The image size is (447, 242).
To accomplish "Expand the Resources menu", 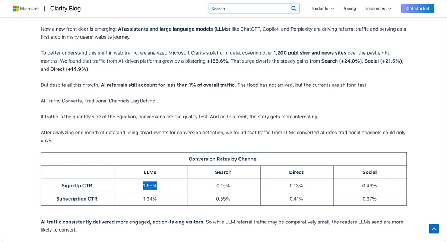I will 377,9.
